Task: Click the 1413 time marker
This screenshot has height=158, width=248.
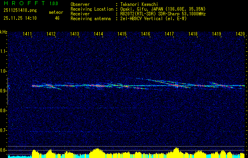Action: (75, 34)
